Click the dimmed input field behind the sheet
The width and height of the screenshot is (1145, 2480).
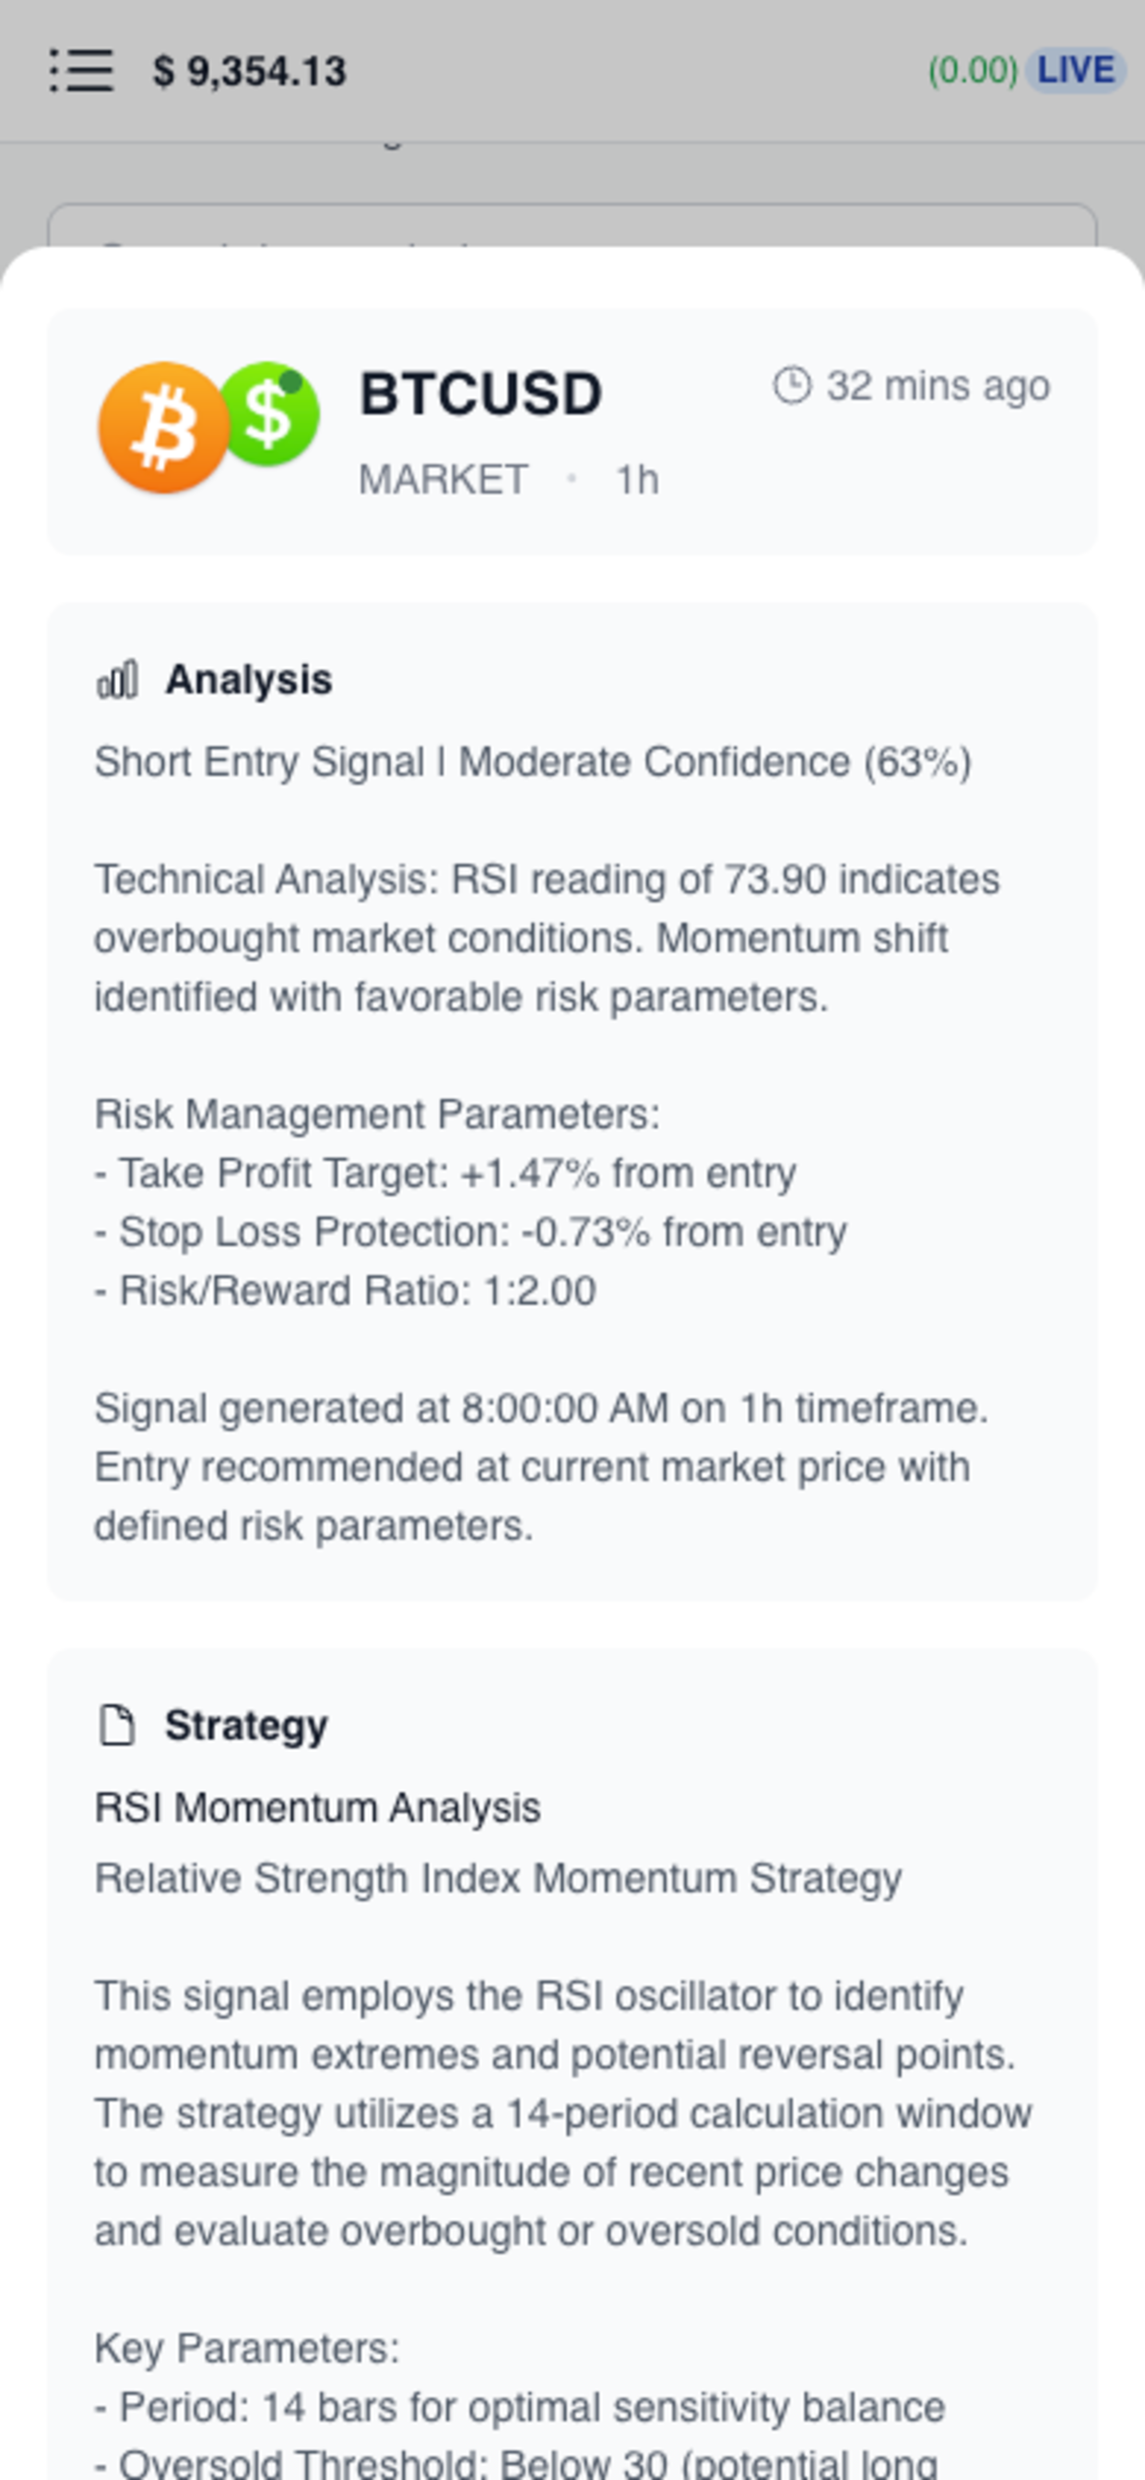point(572,226)
